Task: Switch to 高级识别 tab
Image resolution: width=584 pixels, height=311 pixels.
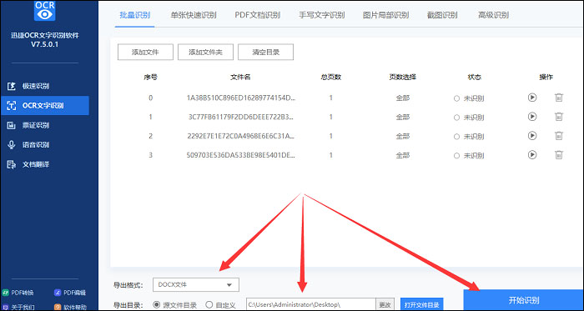Action: click(494, 15)
